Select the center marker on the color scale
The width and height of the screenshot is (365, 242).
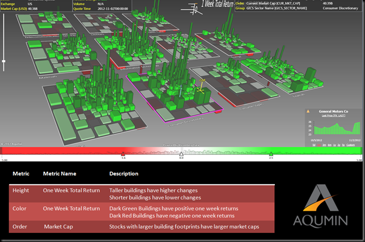tap(181, 154)
